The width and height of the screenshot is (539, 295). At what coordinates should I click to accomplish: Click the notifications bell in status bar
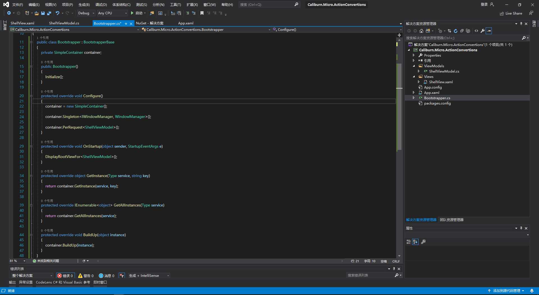(x=532, y=291)
